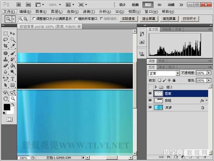Open the 编辑(E) menu
This screenshot has height=161, width=214.
click(25, 12)
